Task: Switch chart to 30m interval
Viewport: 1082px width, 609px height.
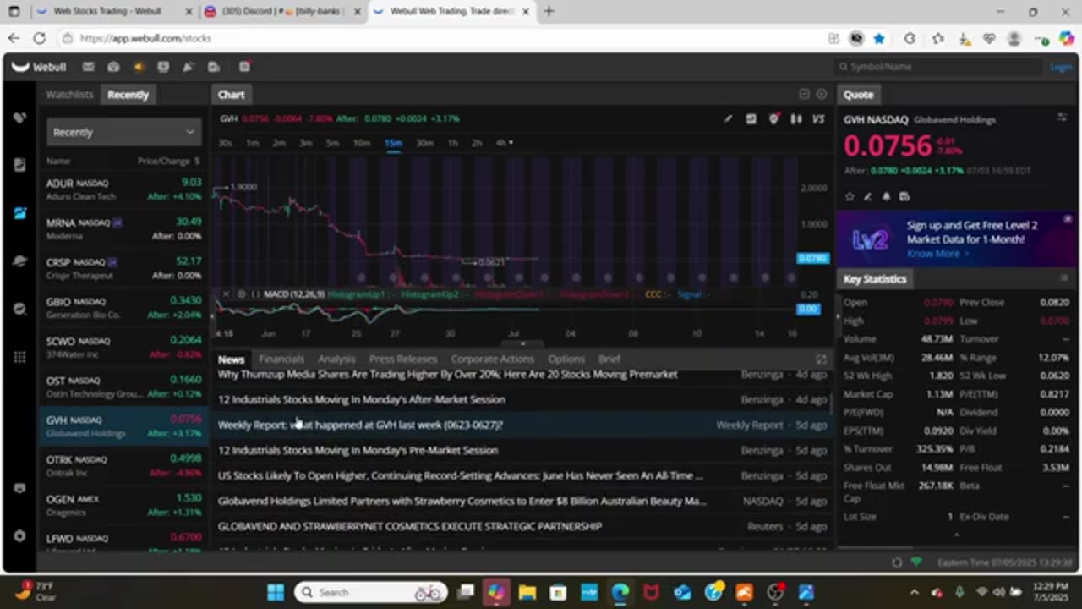Action: (424, 143)
